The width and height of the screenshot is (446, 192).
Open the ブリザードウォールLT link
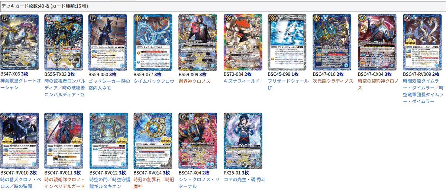pos(288,84)
